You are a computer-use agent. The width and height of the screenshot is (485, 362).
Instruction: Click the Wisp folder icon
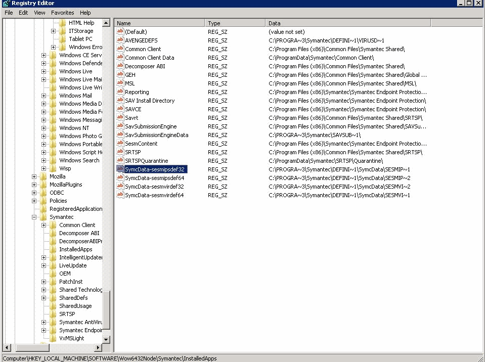(x=53, y=168)
